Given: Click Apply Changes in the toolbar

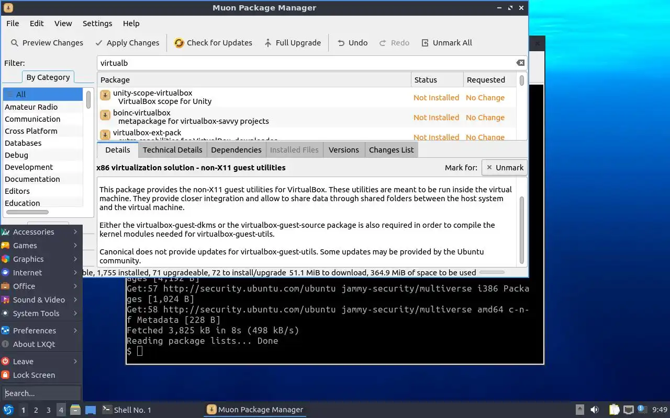Looking at the screenshot, I should pyautogui.click(x=127, y=43).
